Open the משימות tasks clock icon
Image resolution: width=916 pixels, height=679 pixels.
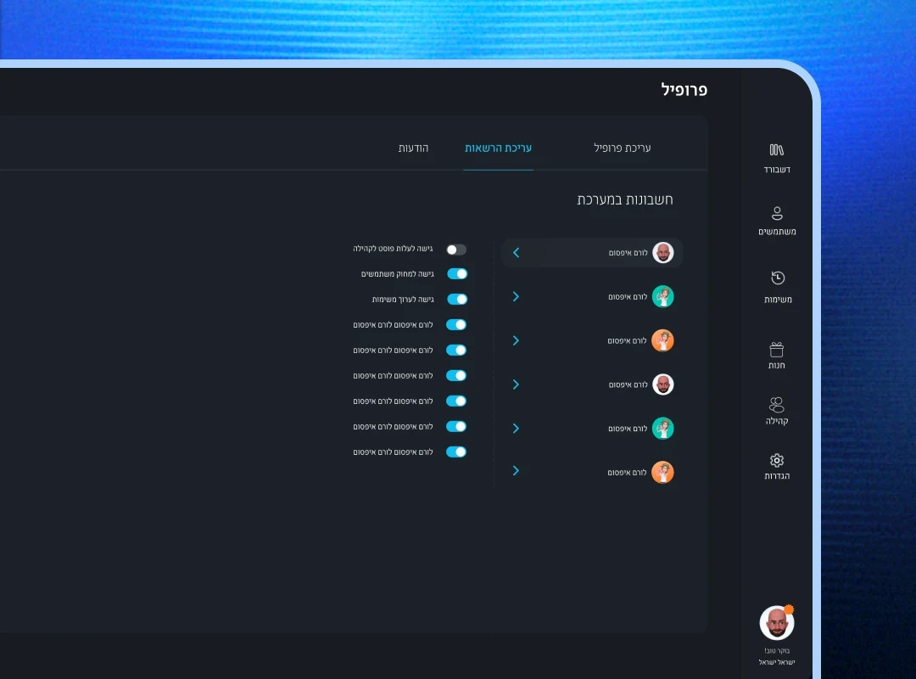(778, 278)
